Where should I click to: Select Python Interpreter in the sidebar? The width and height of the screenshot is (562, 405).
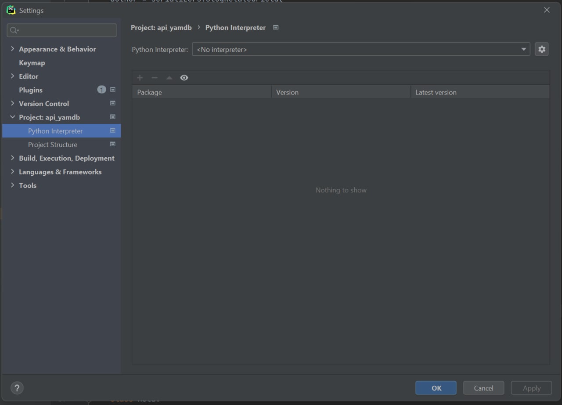point(61,130)
